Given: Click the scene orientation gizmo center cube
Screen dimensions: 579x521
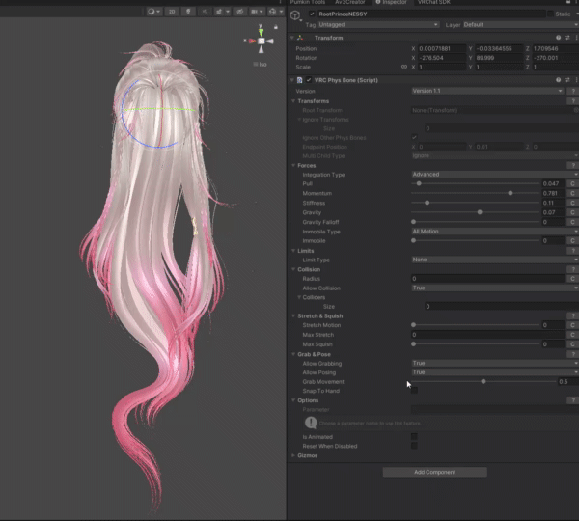Looking at the screenshot, I should coord(261,41).
